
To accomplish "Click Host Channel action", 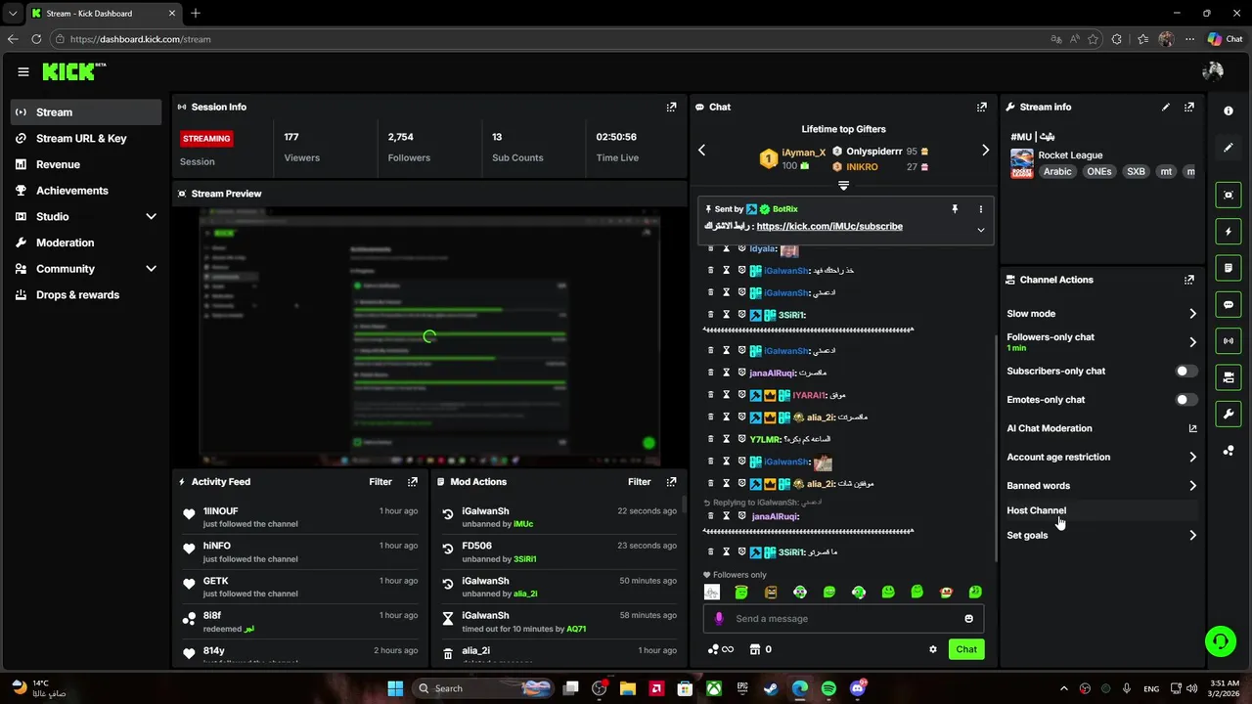I will point(1101,510).
